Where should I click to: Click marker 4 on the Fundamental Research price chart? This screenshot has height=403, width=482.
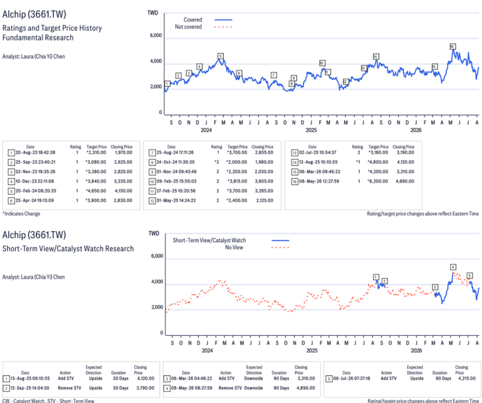click(x=199, y=67)
